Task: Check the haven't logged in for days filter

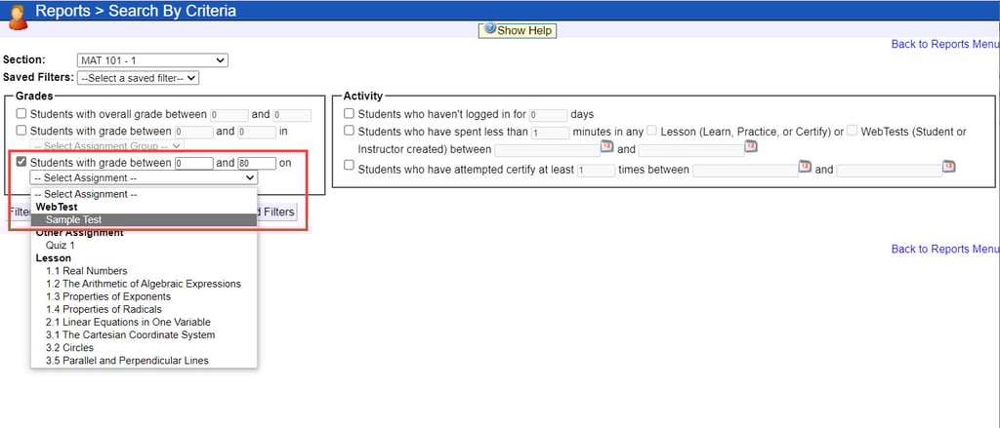Action: [350, 114]
